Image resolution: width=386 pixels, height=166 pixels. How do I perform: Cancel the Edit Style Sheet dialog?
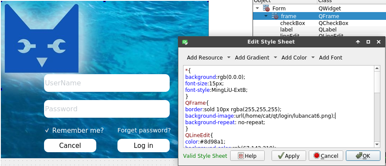click(x=326, y=156)
